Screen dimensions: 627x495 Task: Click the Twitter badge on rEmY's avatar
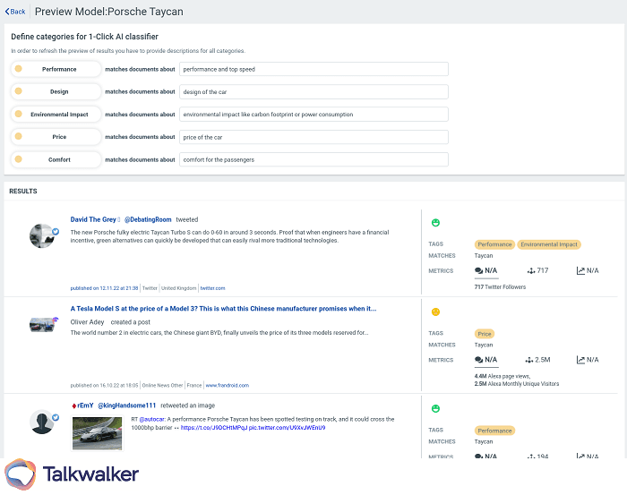pyautogui.click(x=56, y=417)
